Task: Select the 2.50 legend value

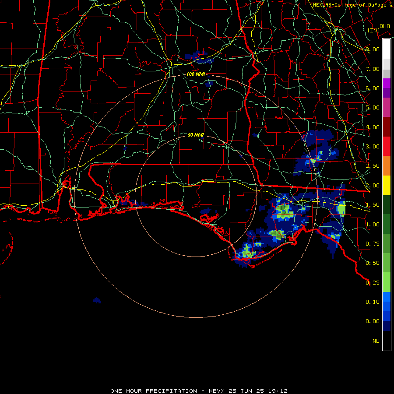Action: click(373, 166)
